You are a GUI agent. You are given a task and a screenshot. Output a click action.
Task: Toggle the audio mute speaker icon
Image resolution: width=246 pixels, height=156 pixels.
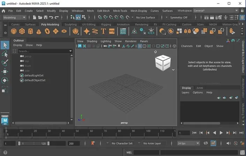point(229,143)
